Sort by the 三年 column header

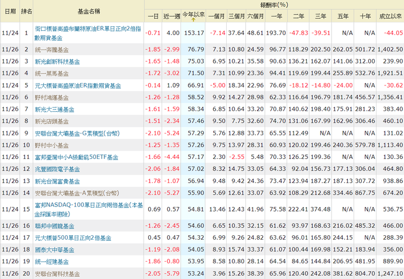point(321,16)
